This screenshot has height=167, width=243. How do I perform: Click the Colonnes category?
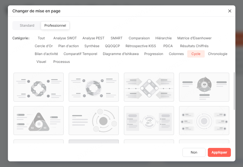coord(176,54)
